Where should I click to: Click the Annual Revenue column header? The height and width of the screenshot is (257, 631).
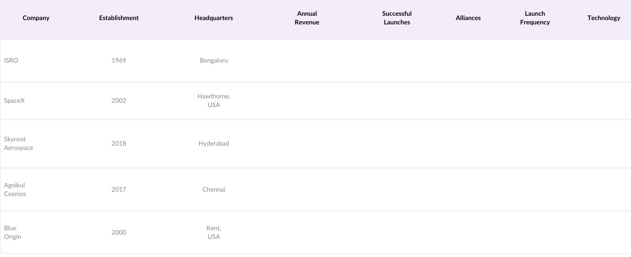click(x=307, y=18)
